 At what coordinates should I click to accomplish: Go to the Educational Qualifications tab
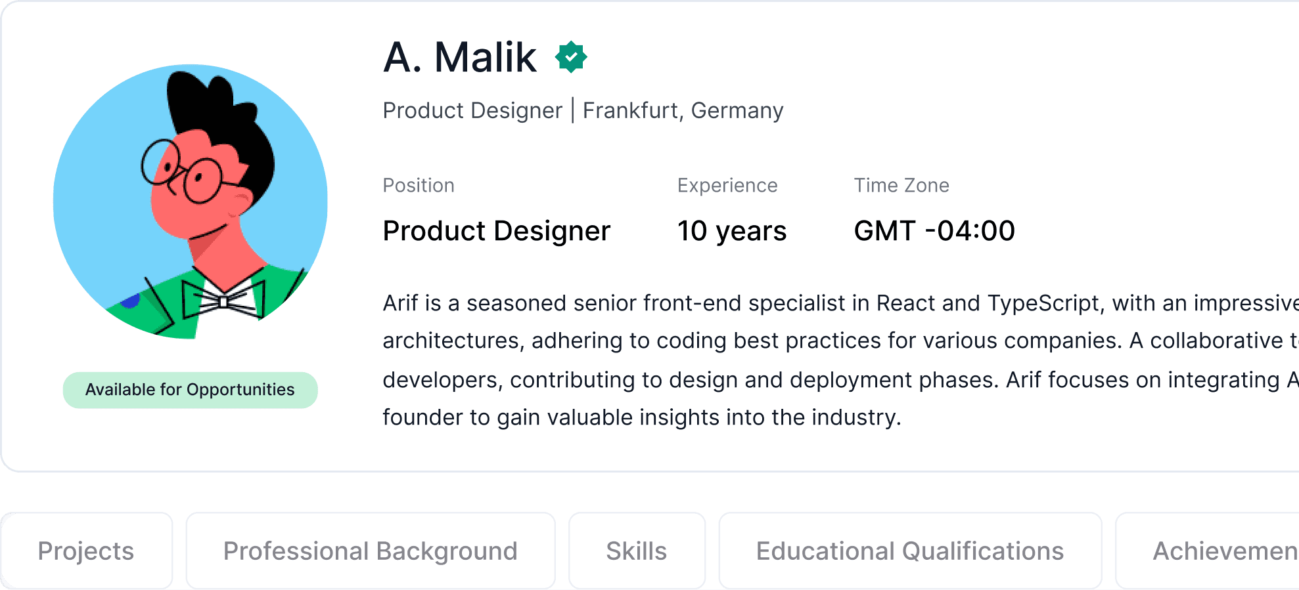click(x=910, y=551)
